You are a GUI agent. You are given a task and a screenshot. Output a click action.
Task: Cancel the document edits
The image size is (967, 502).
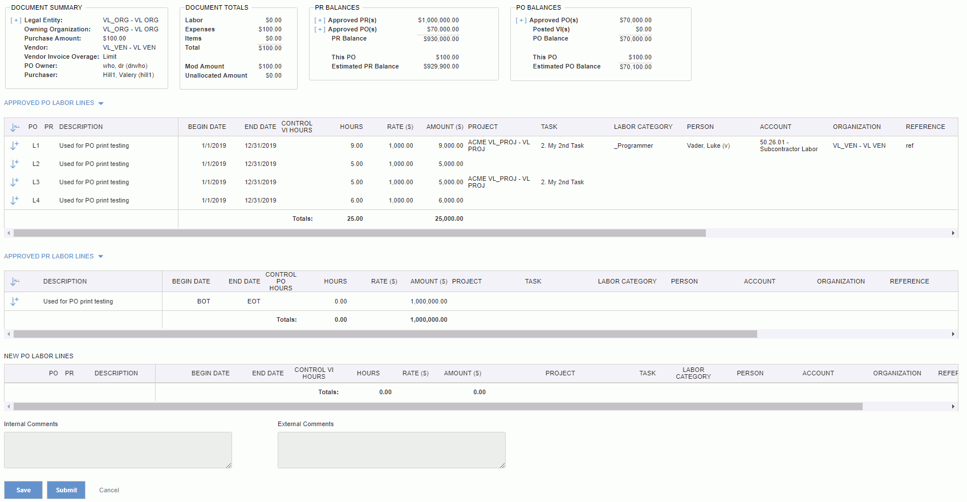pyautogui.click(x=109, y=490)
